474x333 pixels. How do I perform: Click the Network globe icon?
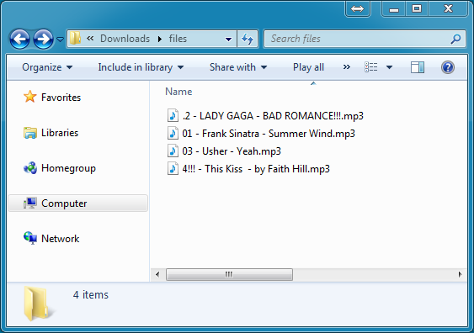[30, 238]
